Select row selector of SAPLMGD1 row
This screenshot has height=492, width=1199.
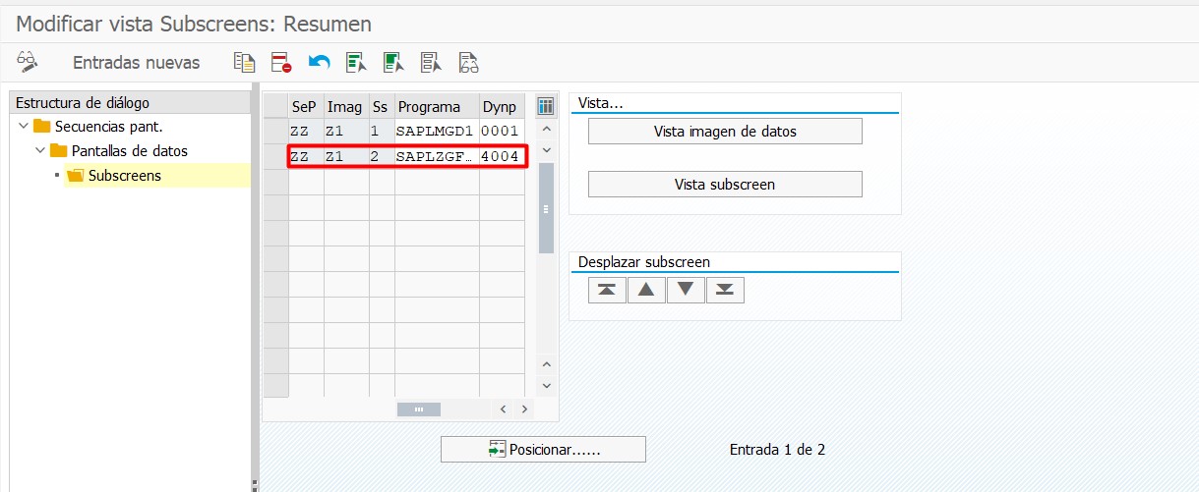[275, 131]
